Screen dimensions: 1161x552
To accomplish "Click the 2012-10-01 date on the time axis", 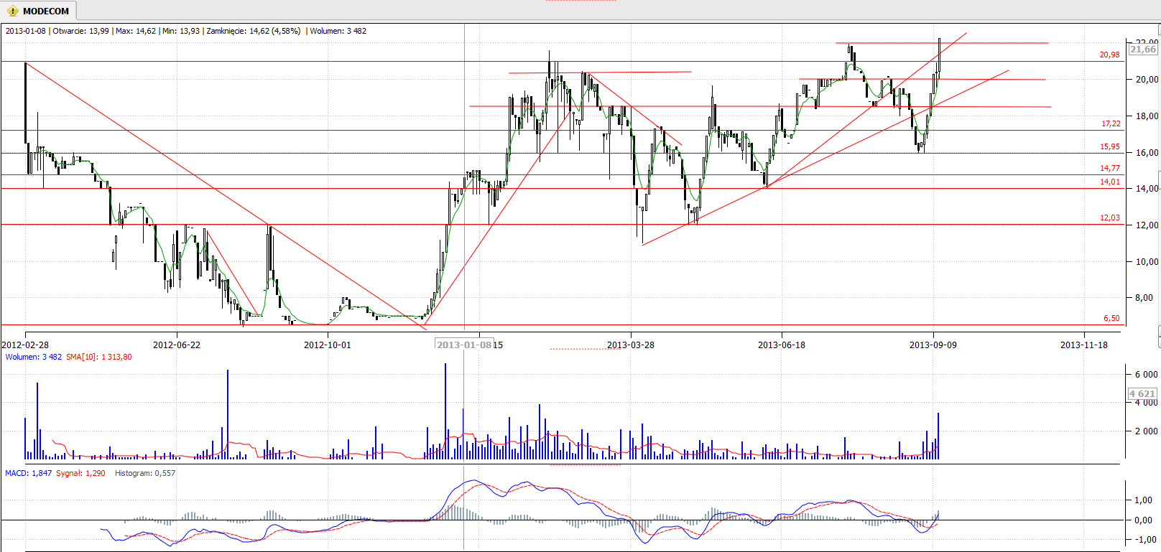I will tap(328, 345).
